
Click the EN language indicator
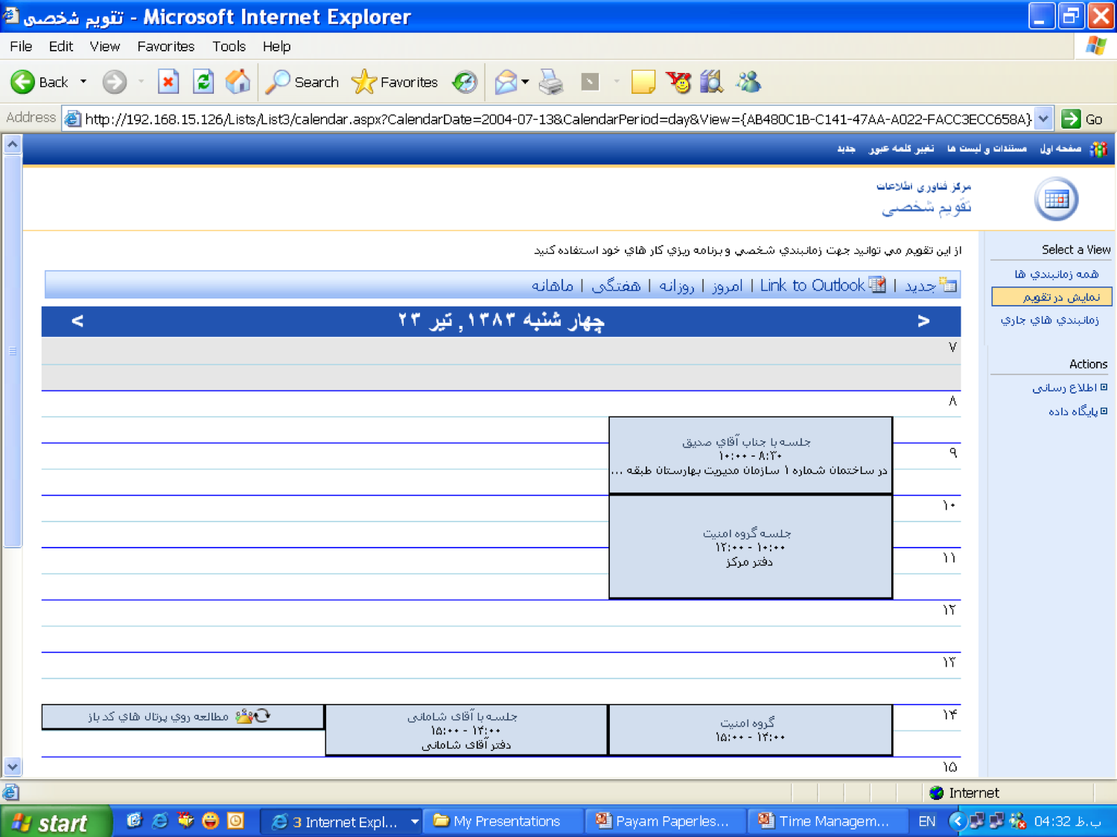coord(926,821)
